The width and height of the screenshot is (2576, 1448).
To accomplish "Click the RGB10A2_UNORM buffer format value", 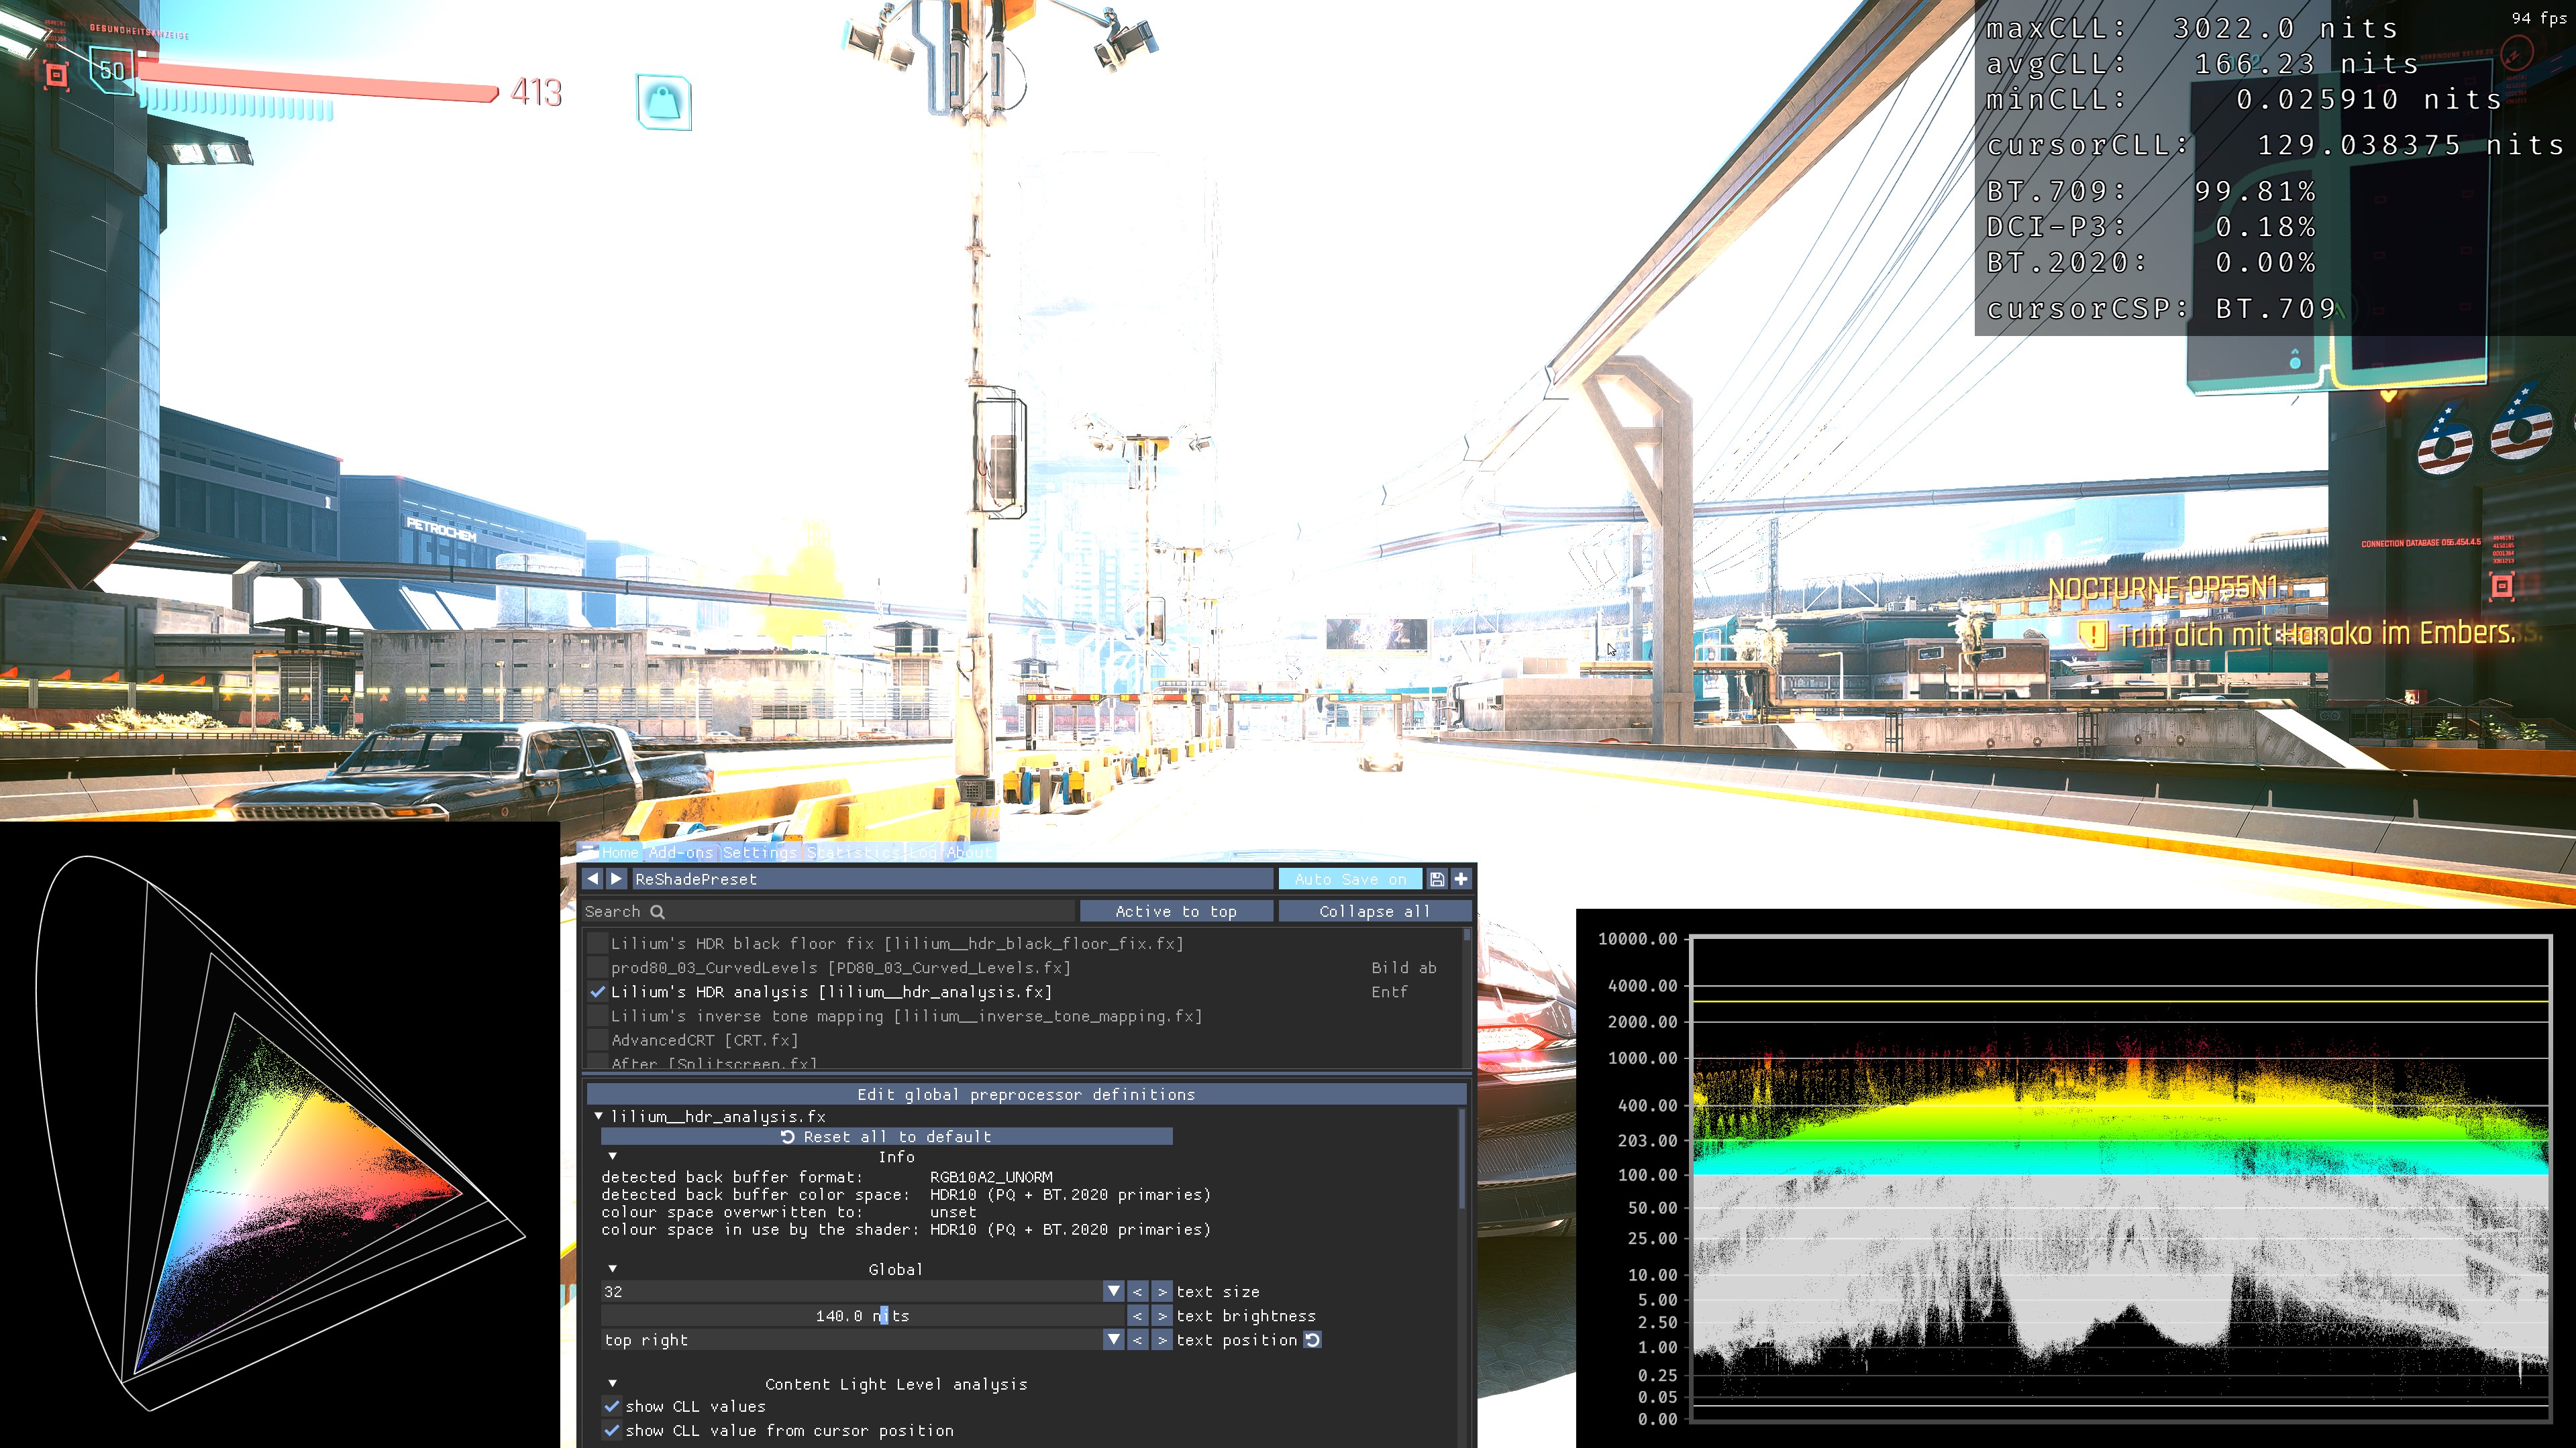I will coord(991,1176).
